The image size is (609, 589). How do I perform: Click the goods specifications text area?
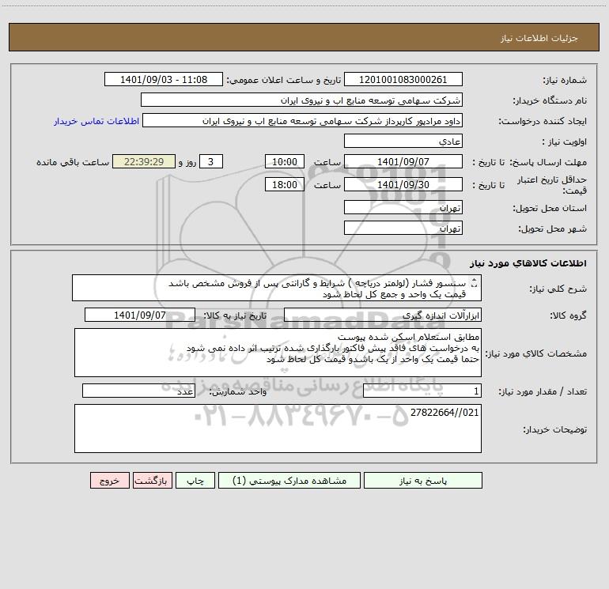278,353
